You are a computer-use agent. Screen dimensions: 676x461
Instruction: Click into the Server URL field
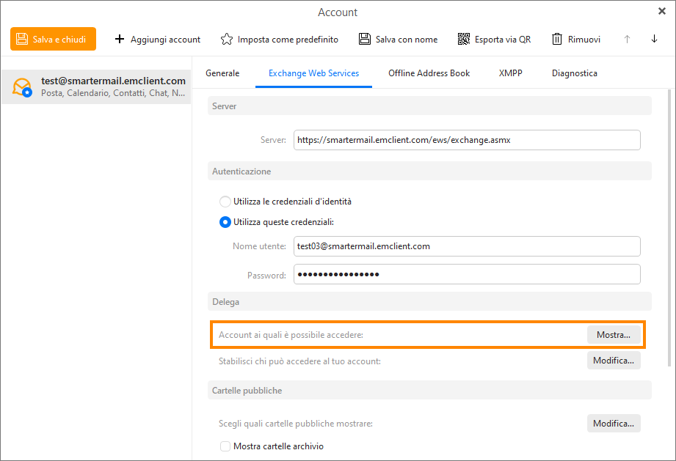[467, 140]
